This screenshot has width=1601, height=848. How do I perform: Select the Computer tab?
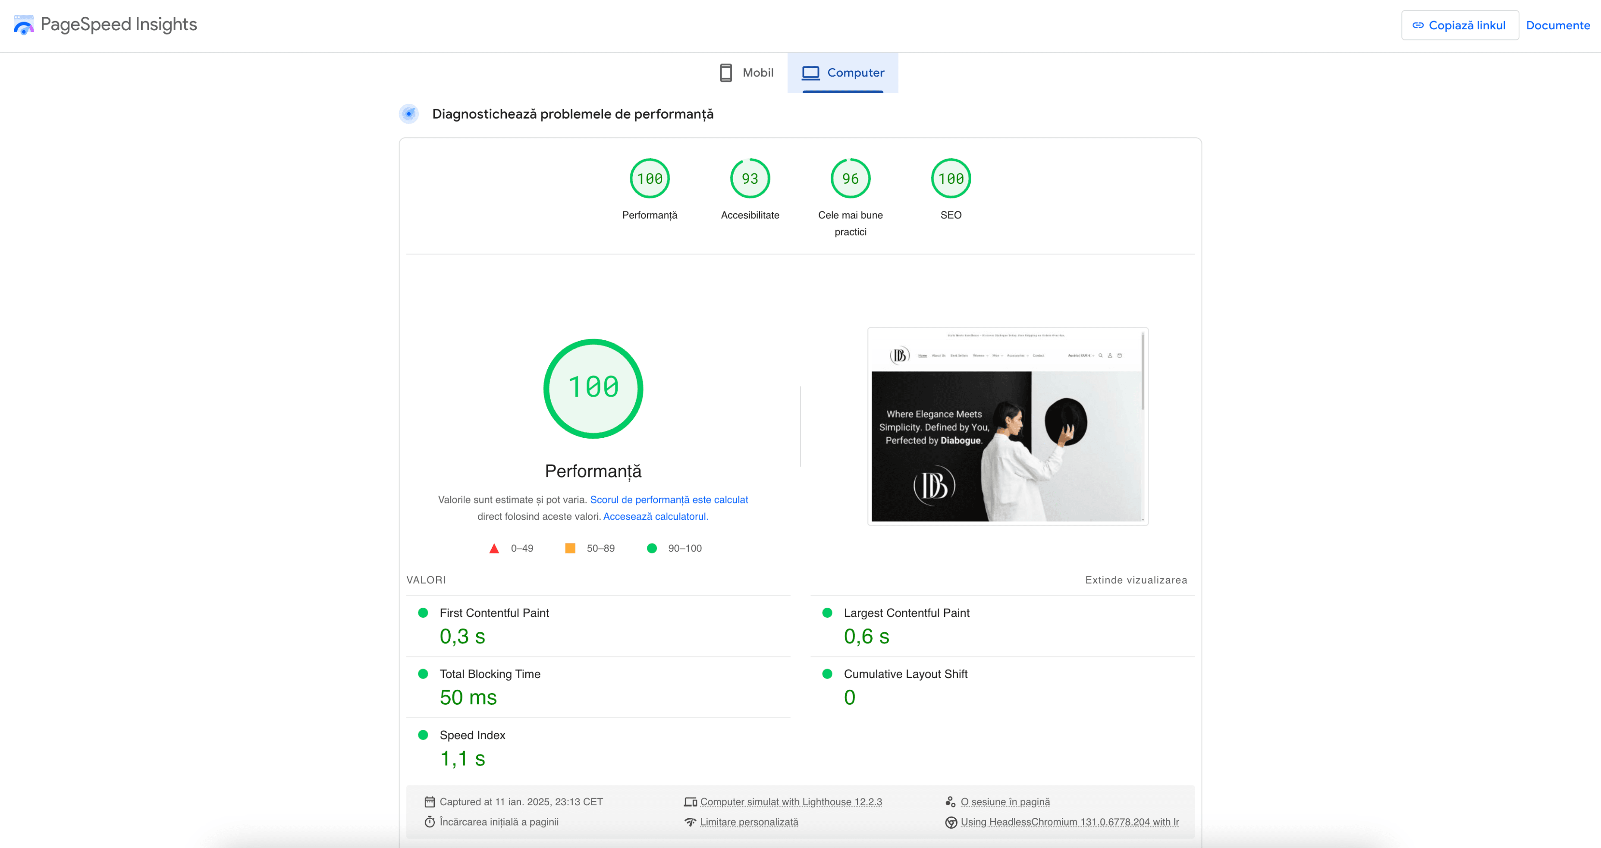[842, 73]
